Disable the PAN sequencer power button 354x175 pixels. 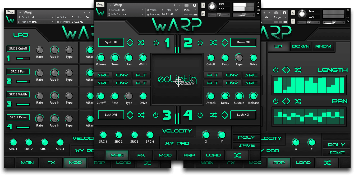coord(276,101)
